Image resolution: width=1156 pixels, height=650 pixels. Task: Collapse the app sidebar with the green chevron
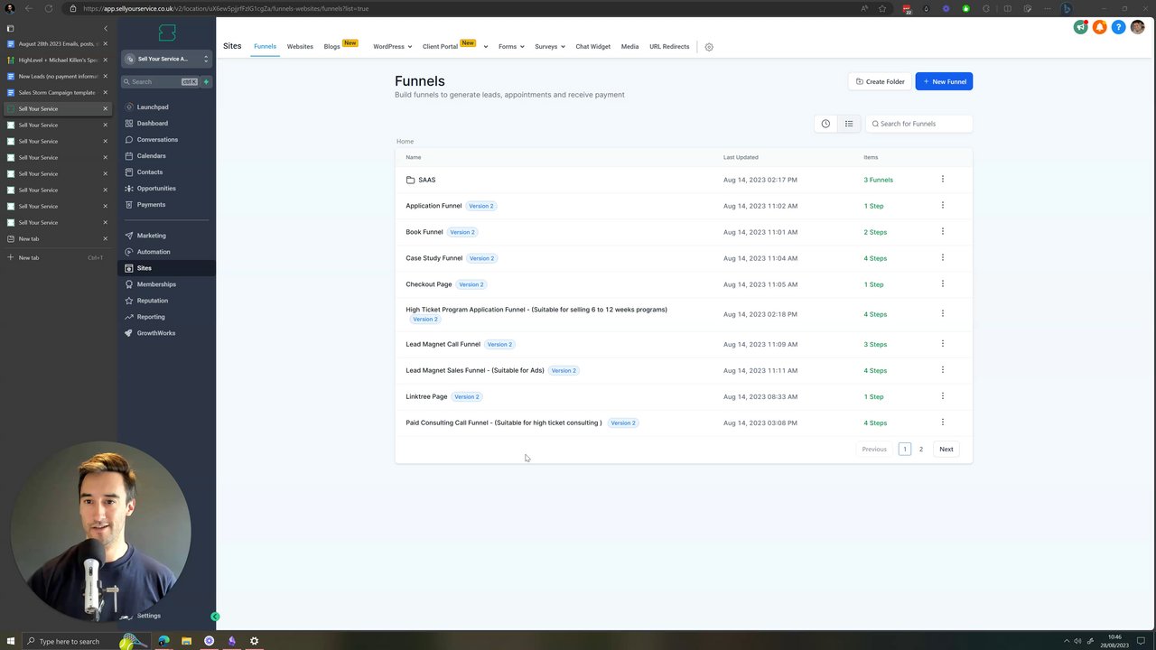[x=215, y=617]
